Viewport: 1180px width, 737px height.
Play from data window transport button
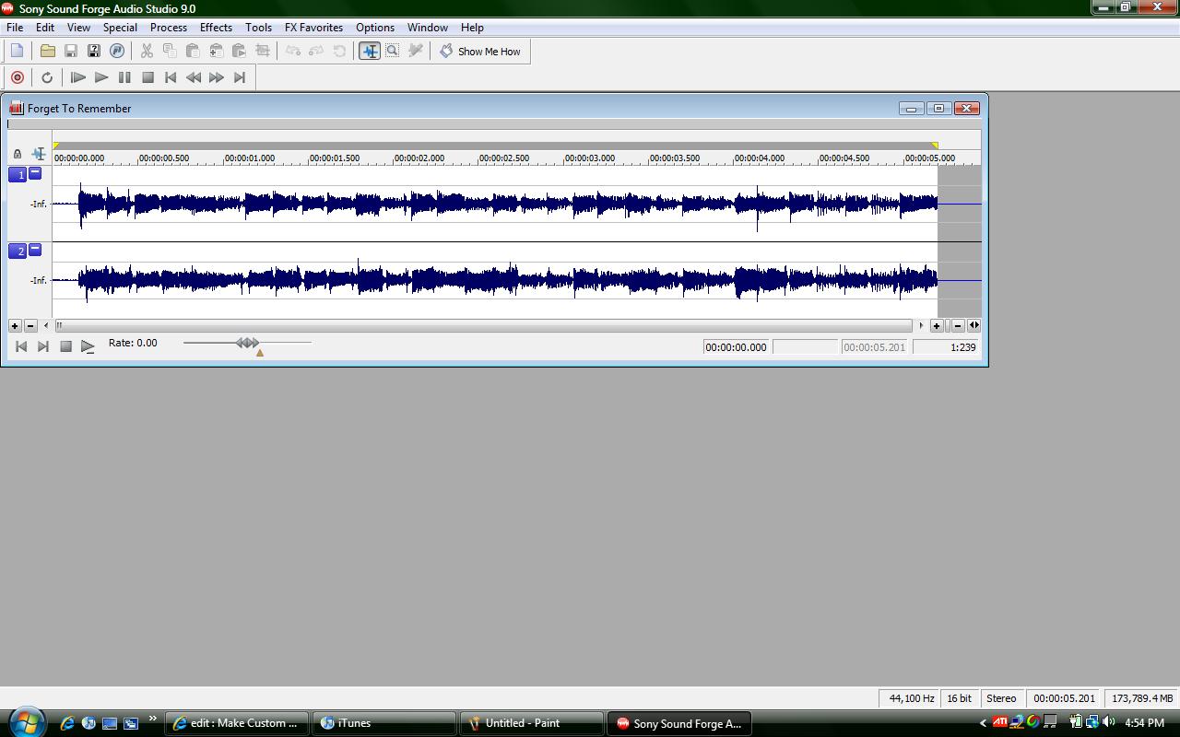click(x=88, y=346)
